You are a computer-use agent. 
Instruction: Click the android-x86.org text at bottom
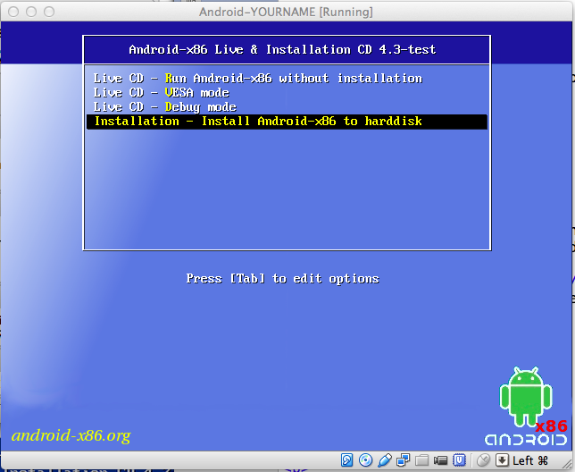[x=71, y=435]
